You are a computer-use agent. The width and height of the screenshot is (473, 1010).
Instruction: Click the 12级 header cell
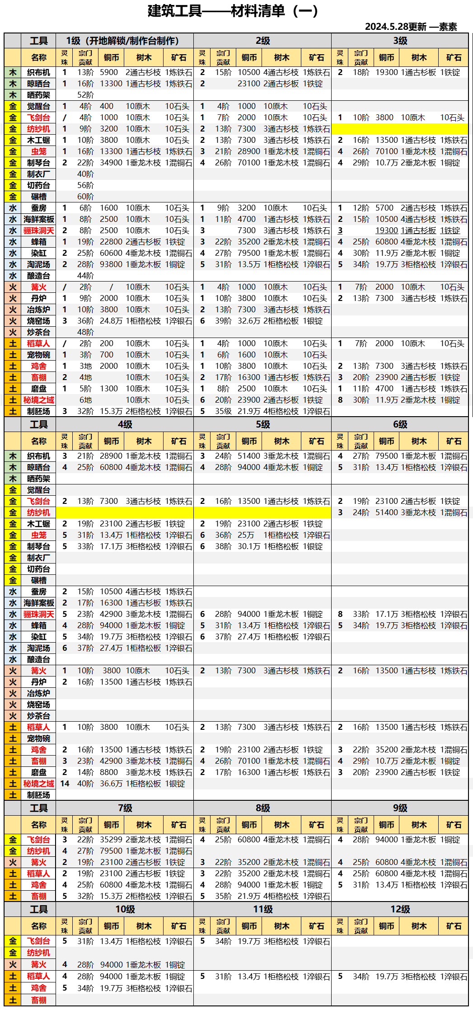pyautogui.click(x=400, y=909)
